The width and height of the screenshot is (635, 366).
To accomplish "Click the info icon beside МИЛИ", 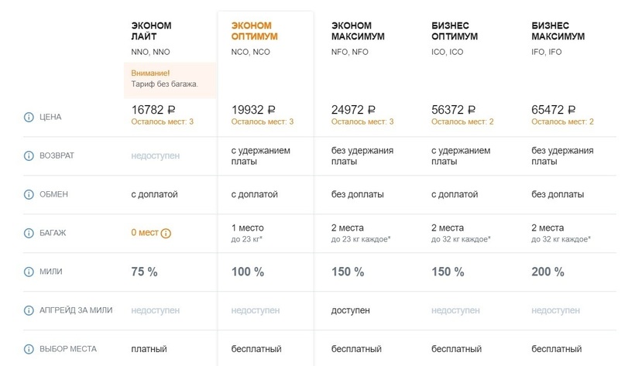I will (x=29, y=272).
